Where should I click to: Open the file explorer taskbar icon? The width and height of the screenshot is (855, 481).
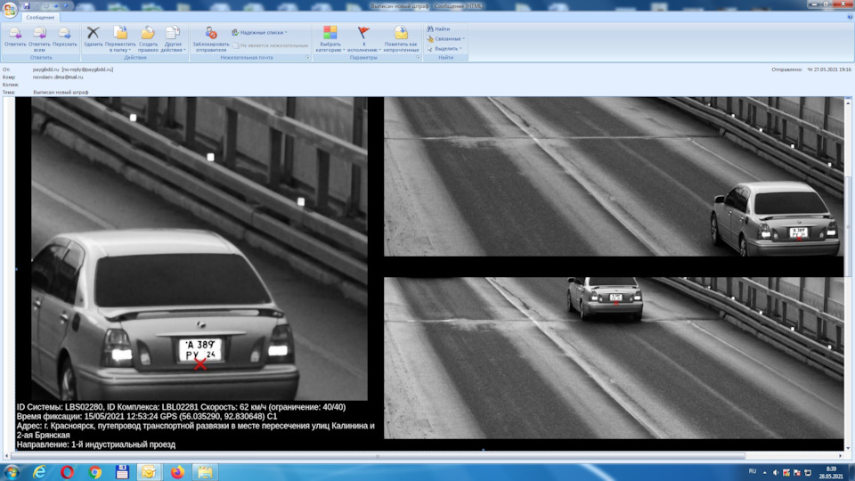(x=205, y=472)
